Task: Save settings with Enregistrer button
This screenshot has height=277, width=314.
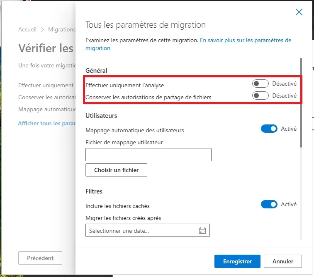Action: (237, 261)
